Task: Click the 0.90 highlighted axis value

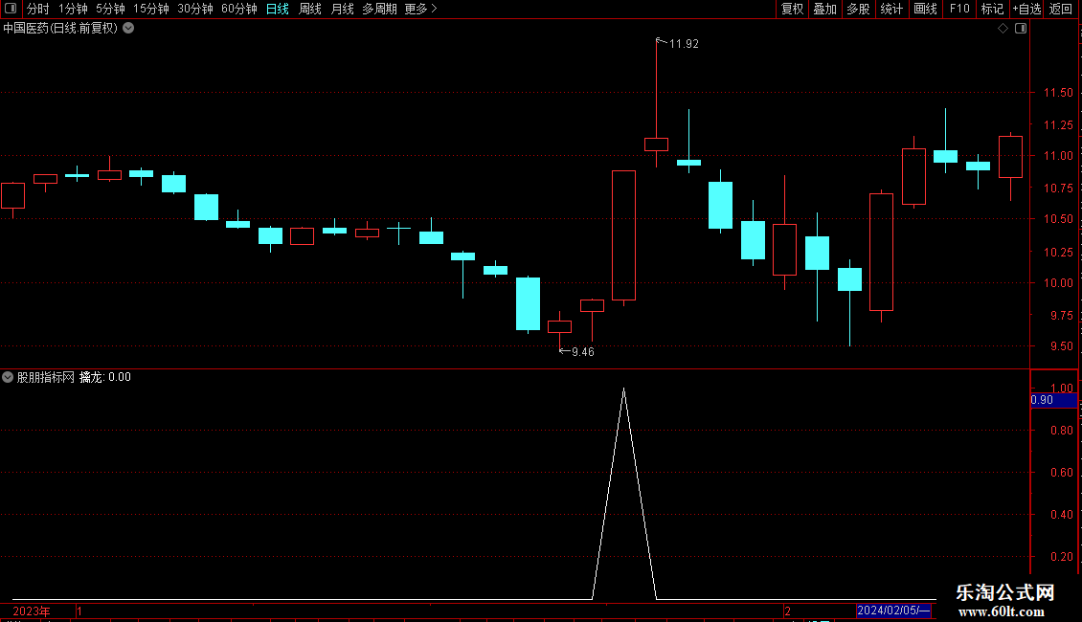Action: tap(1053, 400)
